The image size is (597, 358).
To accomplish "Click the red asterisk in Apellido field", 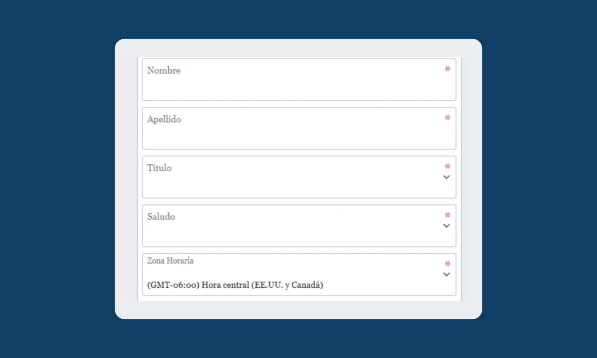I will (447, 118).
